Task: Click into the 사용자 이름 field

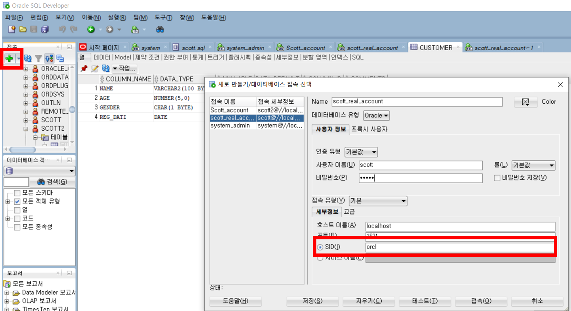Action: pos(421,165)
